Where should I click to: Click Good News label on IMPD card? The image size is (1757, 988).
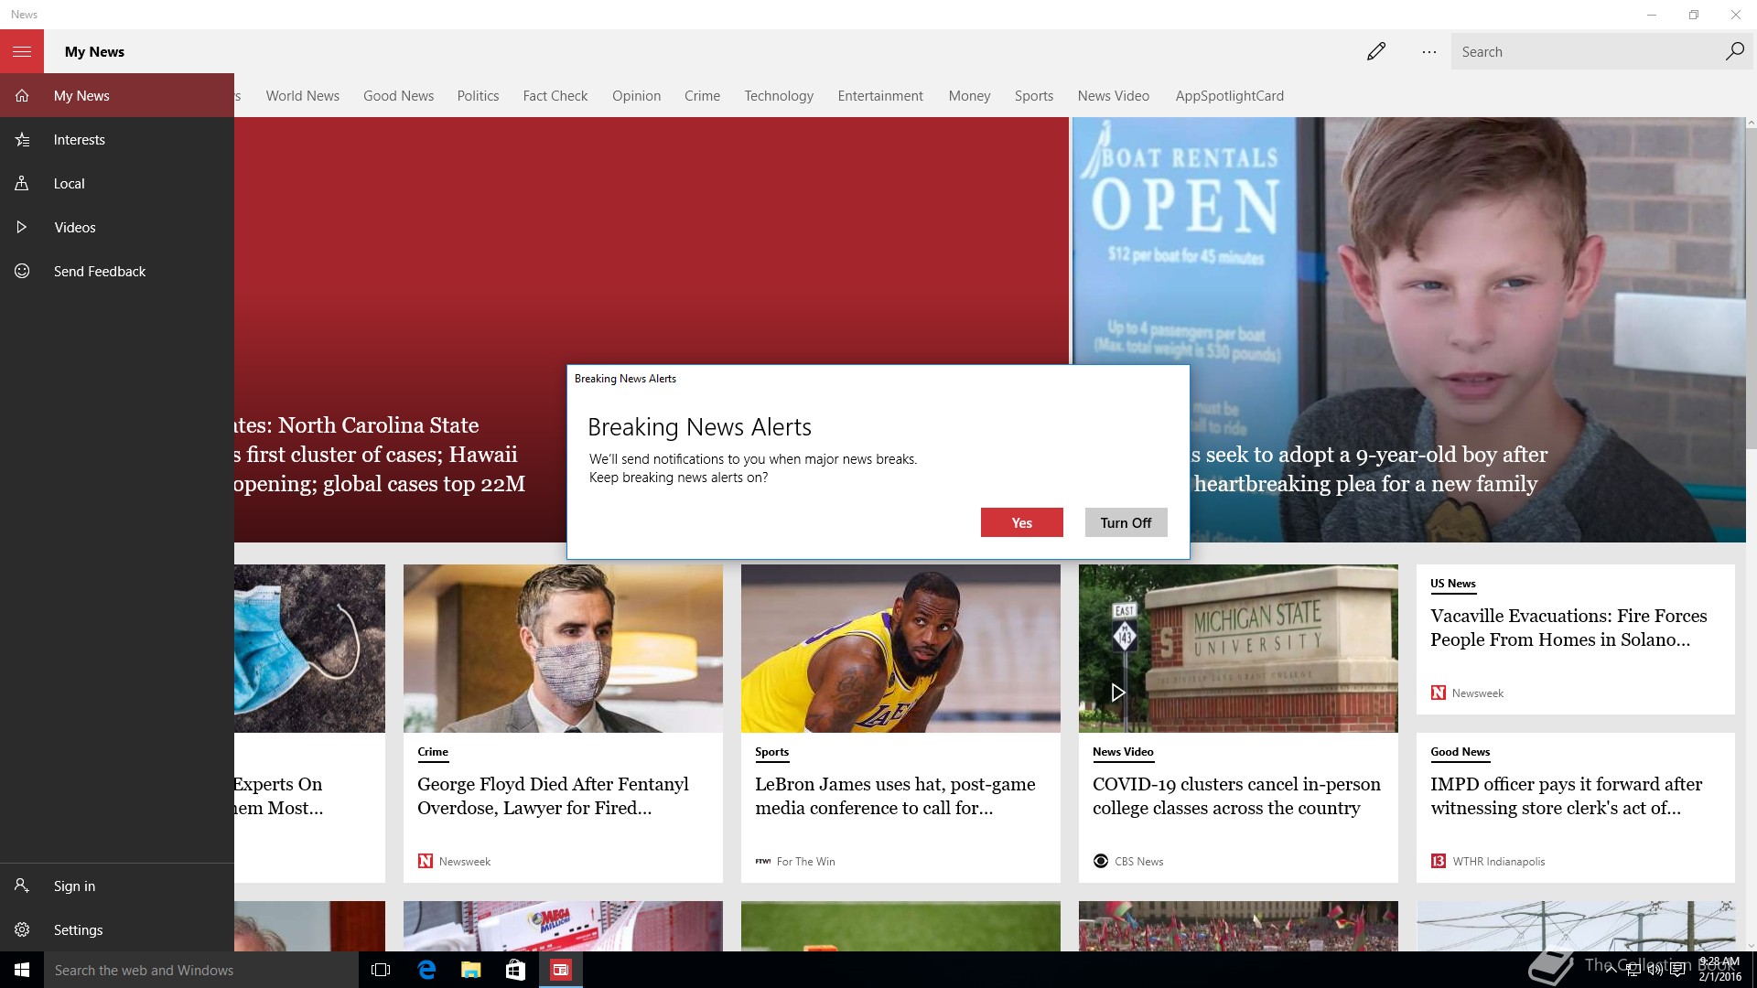coord(1460,752)
